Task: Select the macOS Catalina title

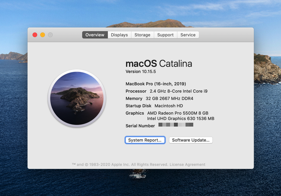Action: click(159, 64)
